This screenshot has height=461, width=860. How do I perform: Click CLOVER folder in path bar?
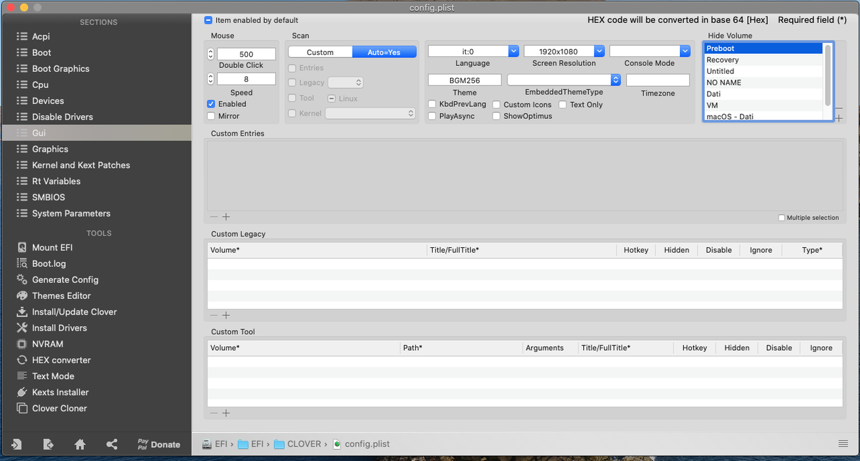(x=298, y=444)
